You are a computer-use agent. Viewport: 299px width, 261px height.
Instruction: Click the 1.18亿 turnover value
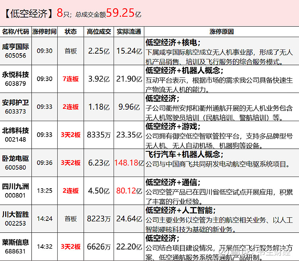pyautogui.click(x=99, y=107)
